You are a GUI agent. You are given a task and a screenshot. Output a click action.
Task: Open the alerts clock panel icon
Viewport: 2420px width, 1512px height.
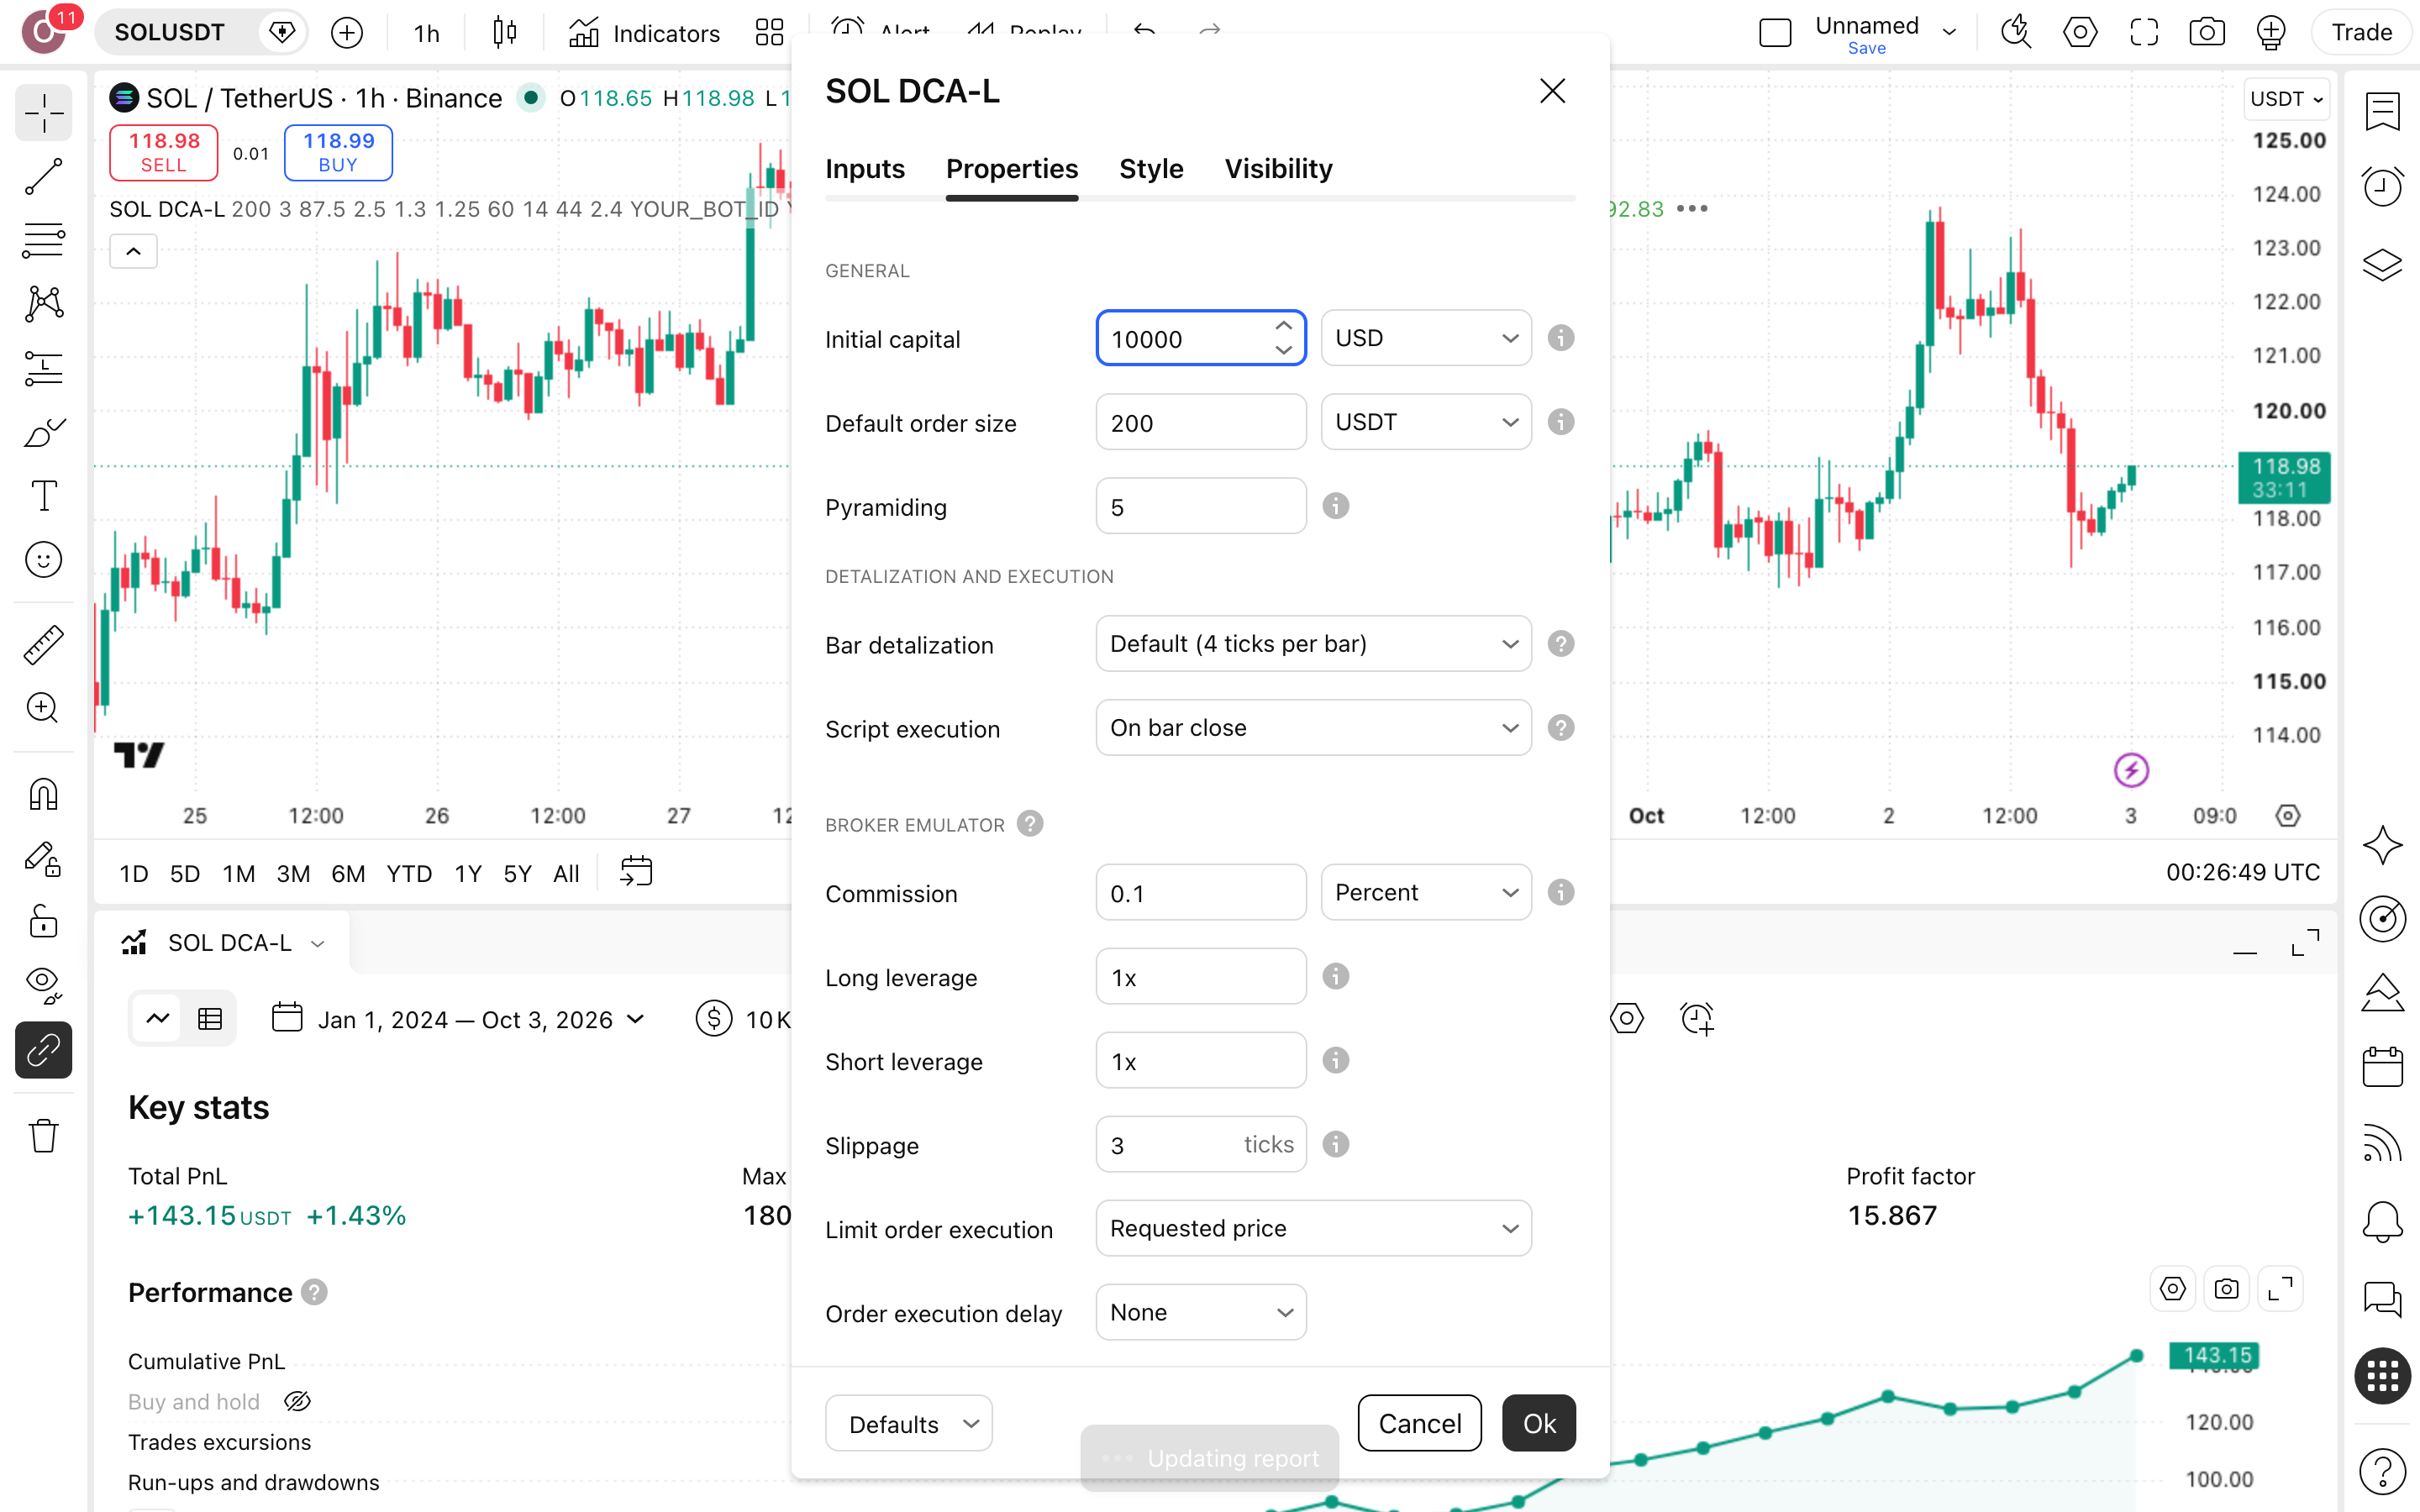(x=2383, y=187)
